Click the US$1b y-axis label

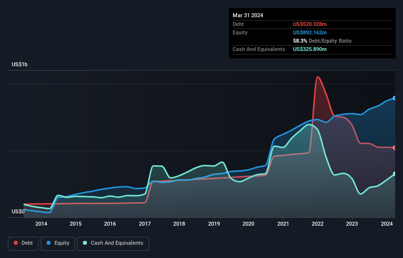(x=20, y=64)
